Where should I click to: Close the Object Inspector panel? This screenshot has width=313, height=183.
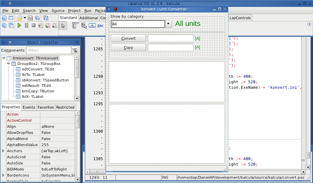(77, 42)
